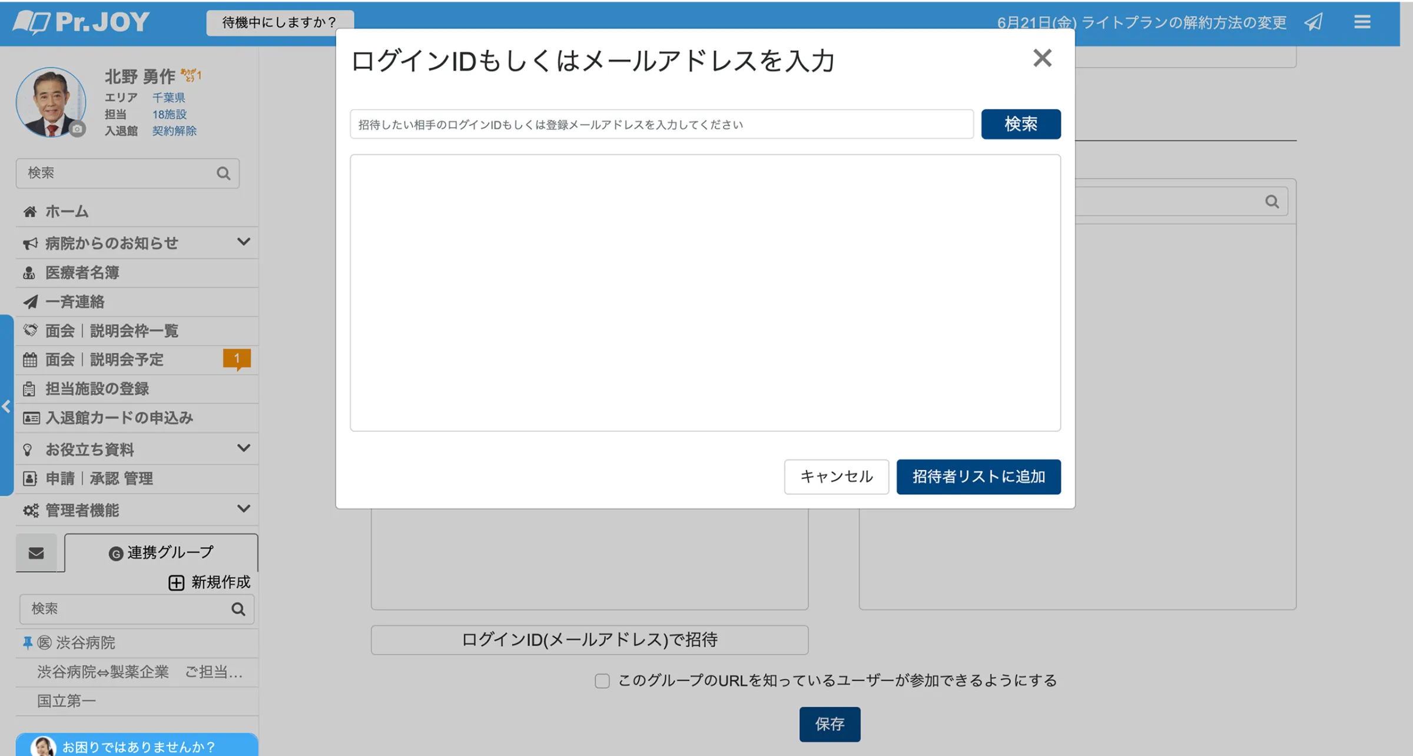Click the 連携グループ search magnifier icon
The height and width of the screenshot is (756, 1413).
pos(238,609)
